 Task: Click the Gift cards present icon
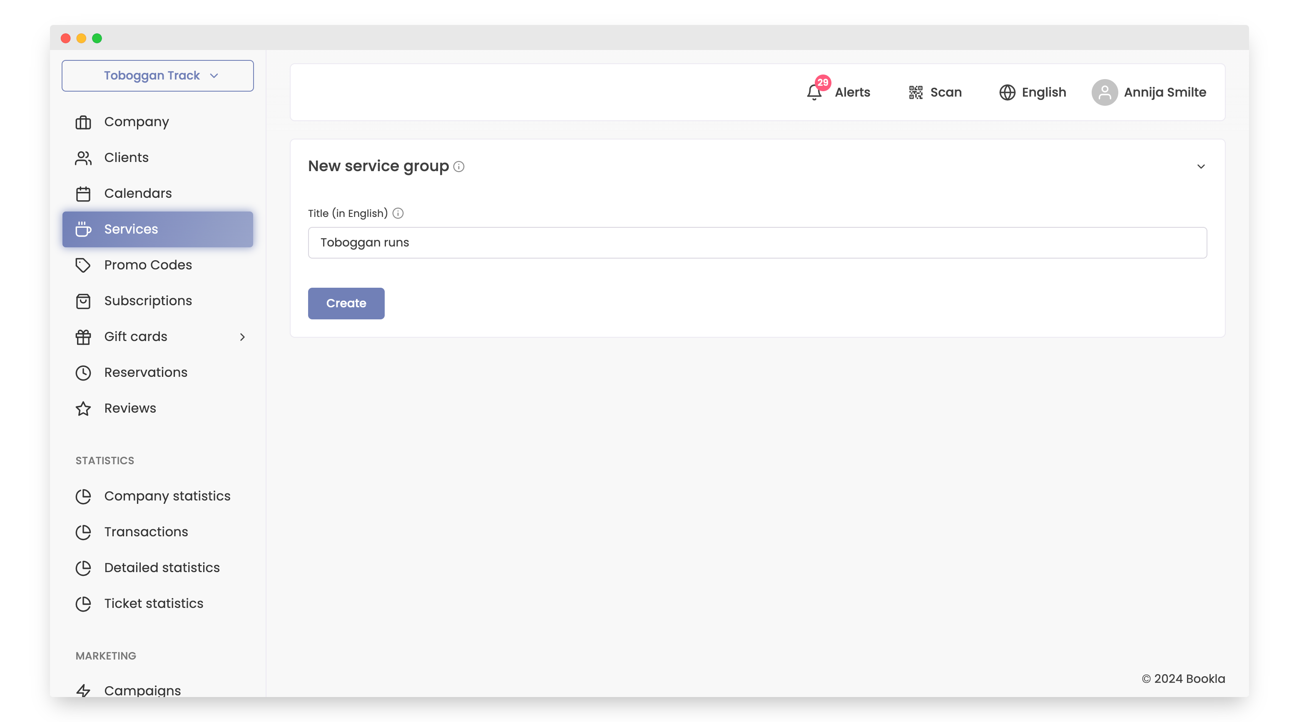pyautogui.click(x=83, y=337)
